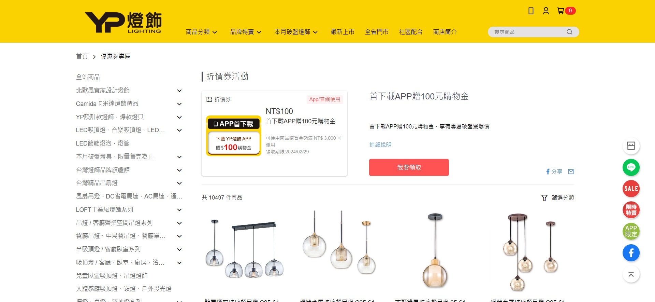This screenshot has height=302, width=655.
Task: Click the 我要領取 coupon button
Action: (x=409, y=167)
